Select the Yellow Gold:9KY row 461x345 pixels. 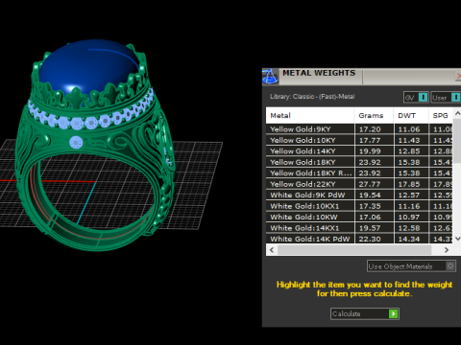point(359,129)
